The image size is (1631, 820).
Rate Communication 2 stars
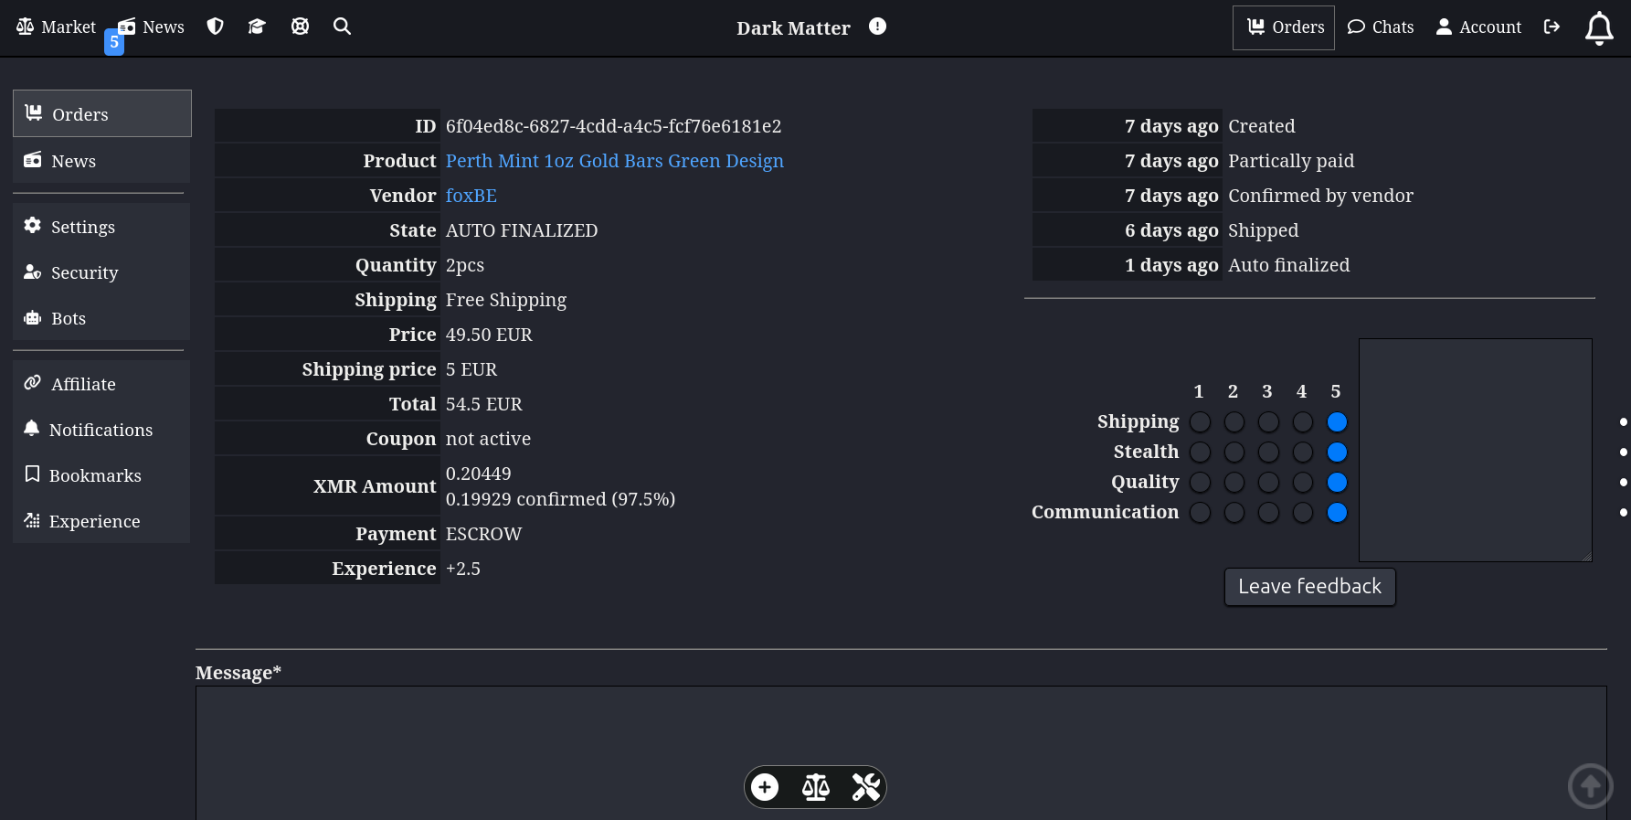[x=1234, y=512]
